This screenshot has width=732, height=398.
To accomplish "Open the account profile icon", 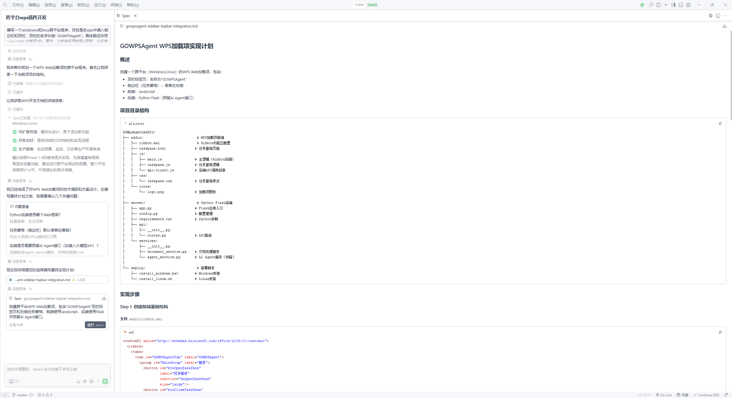I will pos(688,5).
